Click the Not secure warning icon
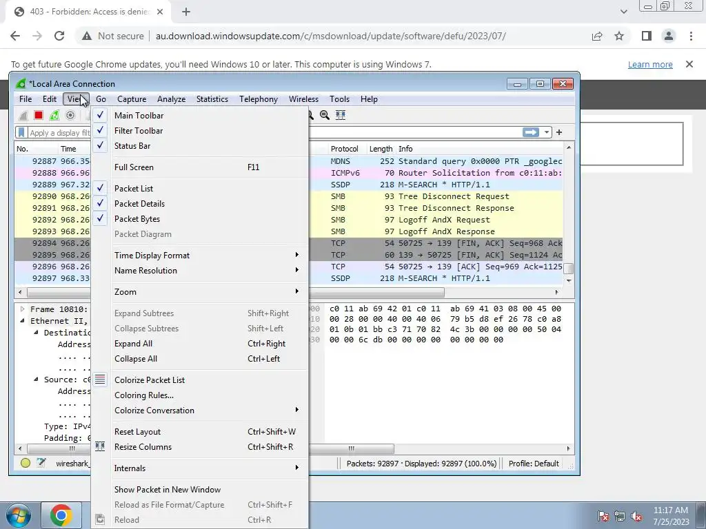 [87, 36]
